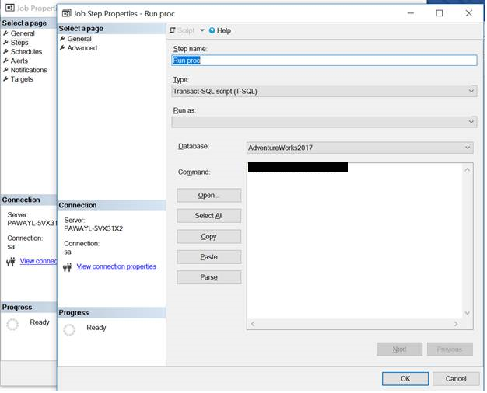Confirm with the OK button
The height and width of the screenshot is (393, 487).
[405, 378]
